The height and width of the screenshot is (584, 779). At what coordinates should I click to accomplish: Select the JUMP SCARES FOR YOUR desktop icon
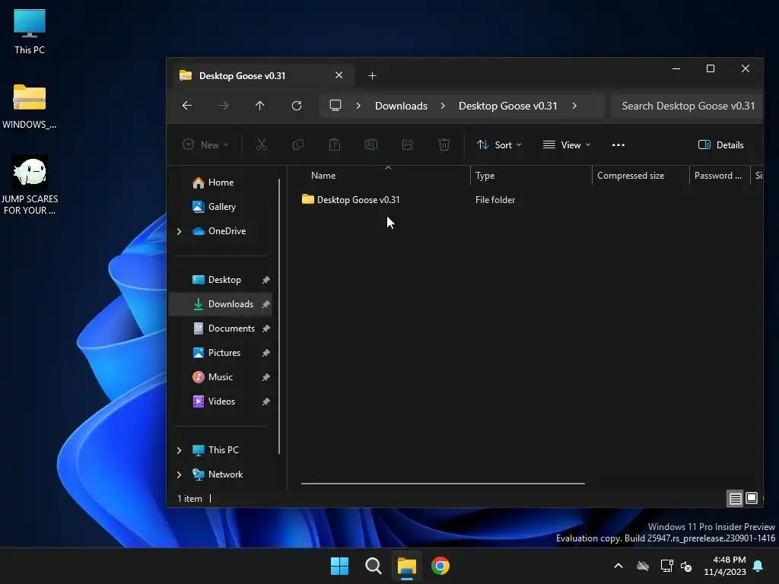point(30,186)
